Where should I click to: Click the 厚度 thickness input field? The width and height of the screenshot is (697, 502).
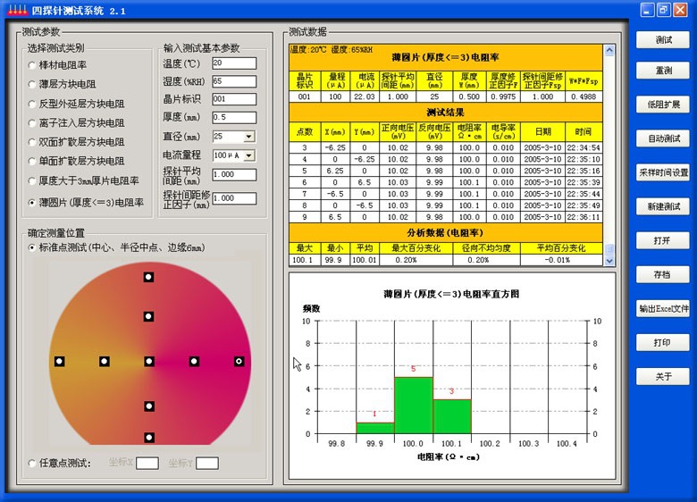coord(233,118)
